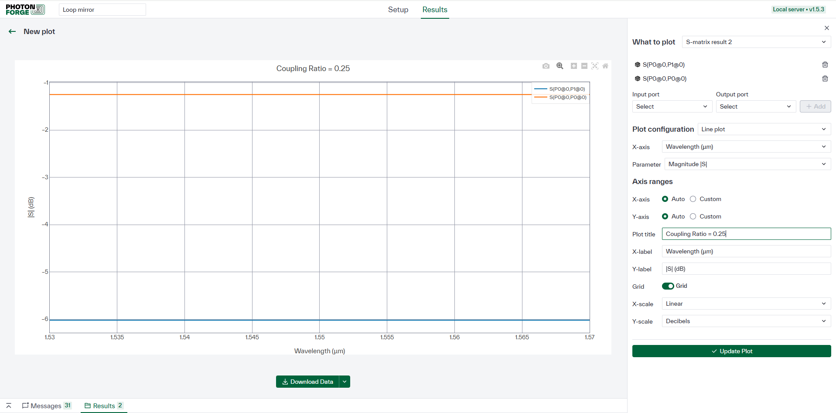The height and width of the screenshot is (413, 836).
Task: Click the Plot title input field
Action: (x=746, y=234)
